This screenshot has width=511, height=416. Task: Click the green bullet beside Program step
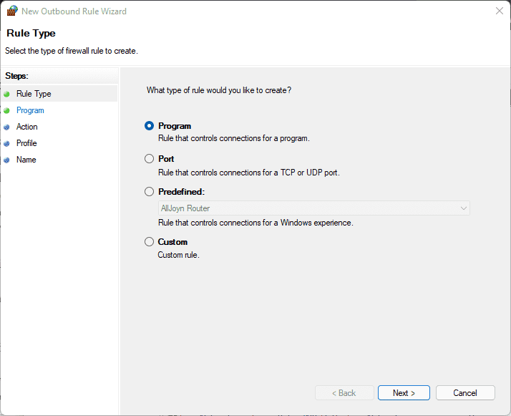pos(6,111)
